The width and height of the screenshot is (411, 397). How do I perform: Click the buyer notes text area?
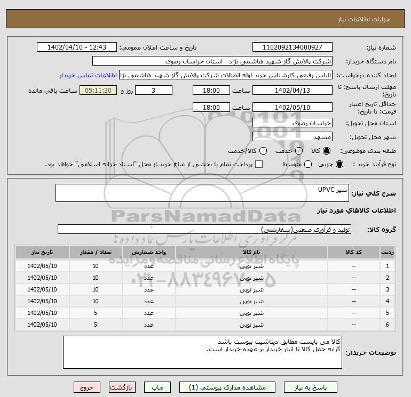(x=202, y=353)
